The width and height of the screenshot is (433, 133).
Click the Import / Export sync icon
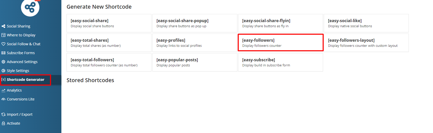click(3, 114)
